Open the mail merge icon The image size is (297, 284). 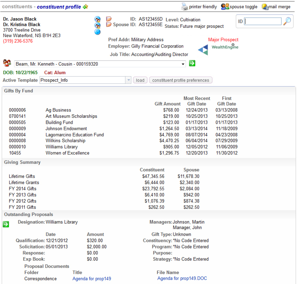point(265,6)
